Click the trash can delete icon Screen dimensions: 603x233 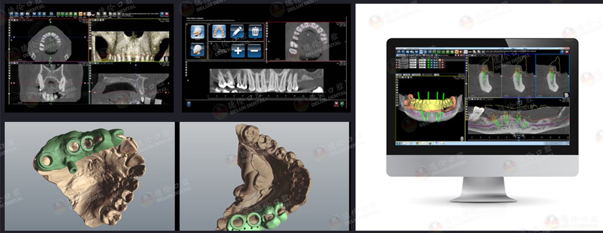[x=255, y=32]
